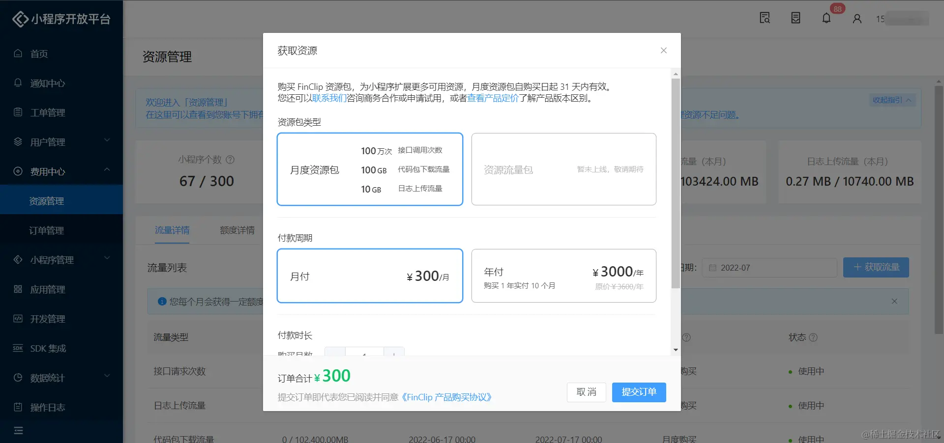
Task: Choose 年付 ¥3000/年 payment cycle
Action: click(x=564, y=276)
